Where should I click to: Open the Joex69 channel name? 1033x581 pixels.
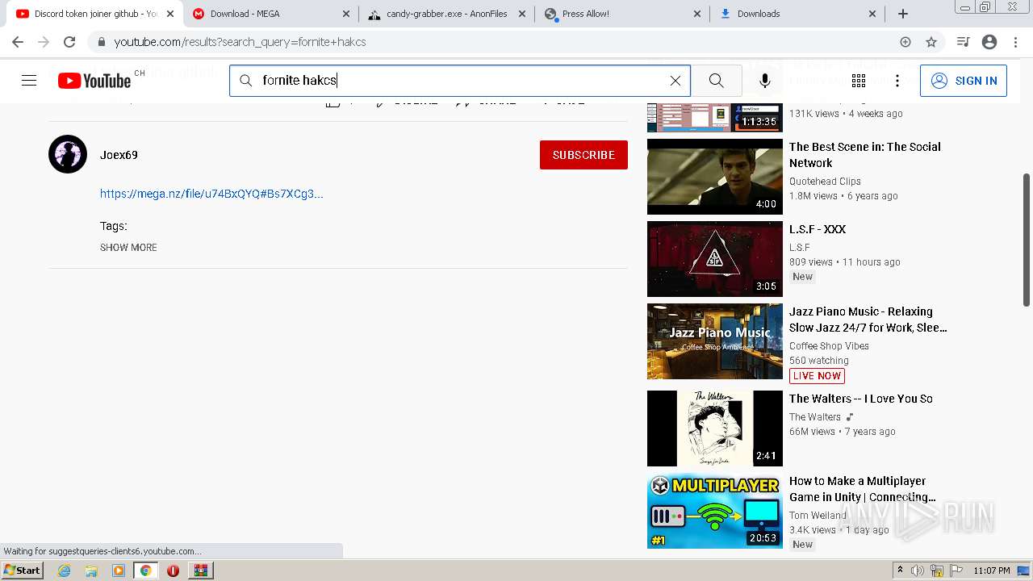click(119, 155)
